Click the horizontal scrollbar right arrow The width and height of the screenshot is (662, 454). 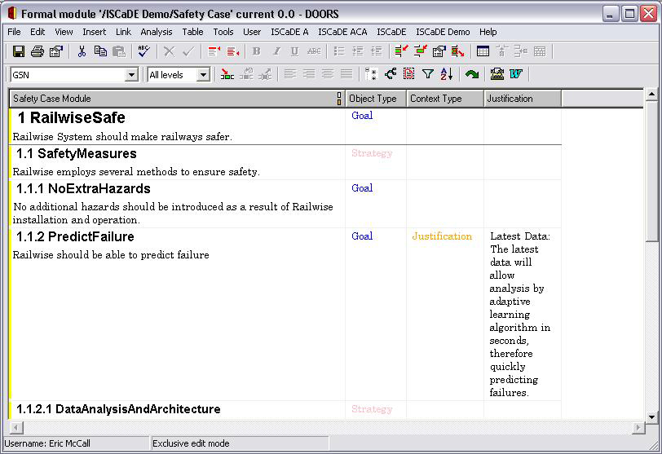pyautogui.click(x=638, y=428)
